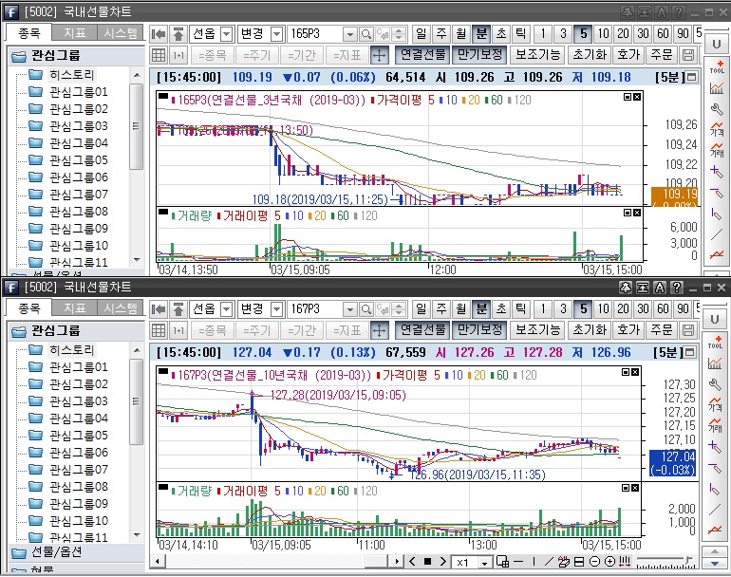The image size is (731, 577).
Task: Adjust the zoom slider in bottom toolbar
Action: [665, 562]
